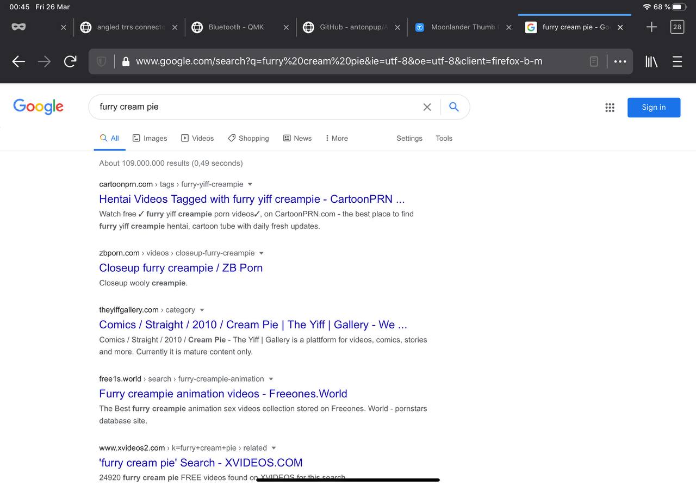Click the Sign in button
Image resolution: width=696 pixels, height=486 pixels.
[654, 107]
